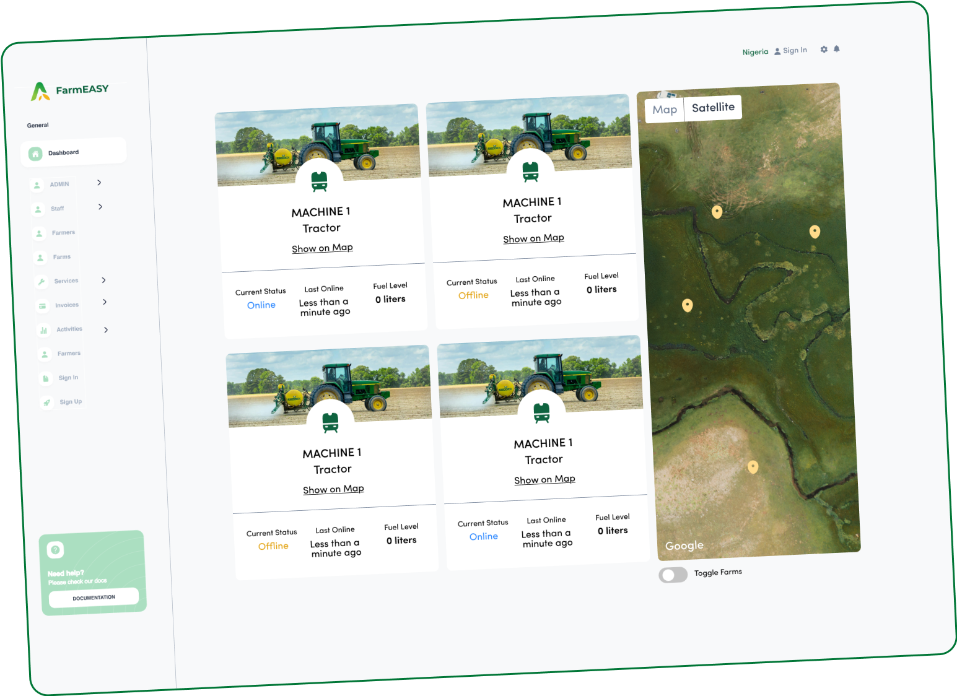957x696 pixels.
Task: Open the Farms sidebar item
Action: pos(61,257)
